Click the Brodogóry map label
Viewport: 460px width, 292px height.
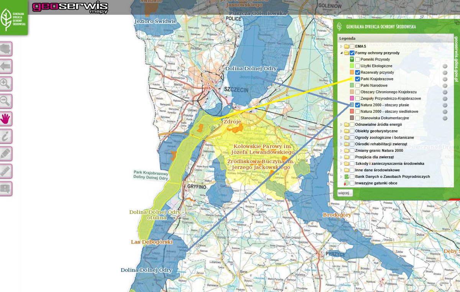point(337,215)
